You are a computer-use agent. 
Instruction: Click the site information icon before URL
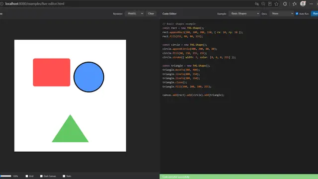pos(1,3)
